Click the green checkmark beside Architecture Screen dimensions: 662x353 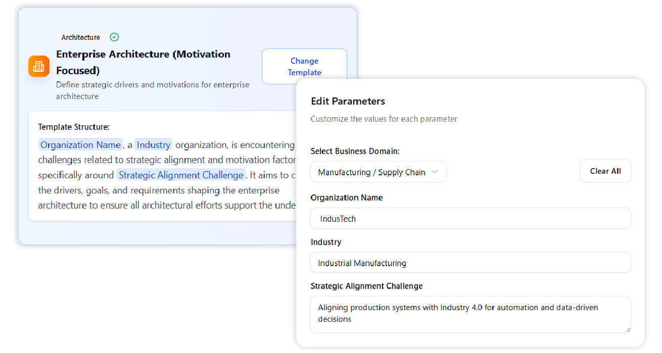[114, 37]
